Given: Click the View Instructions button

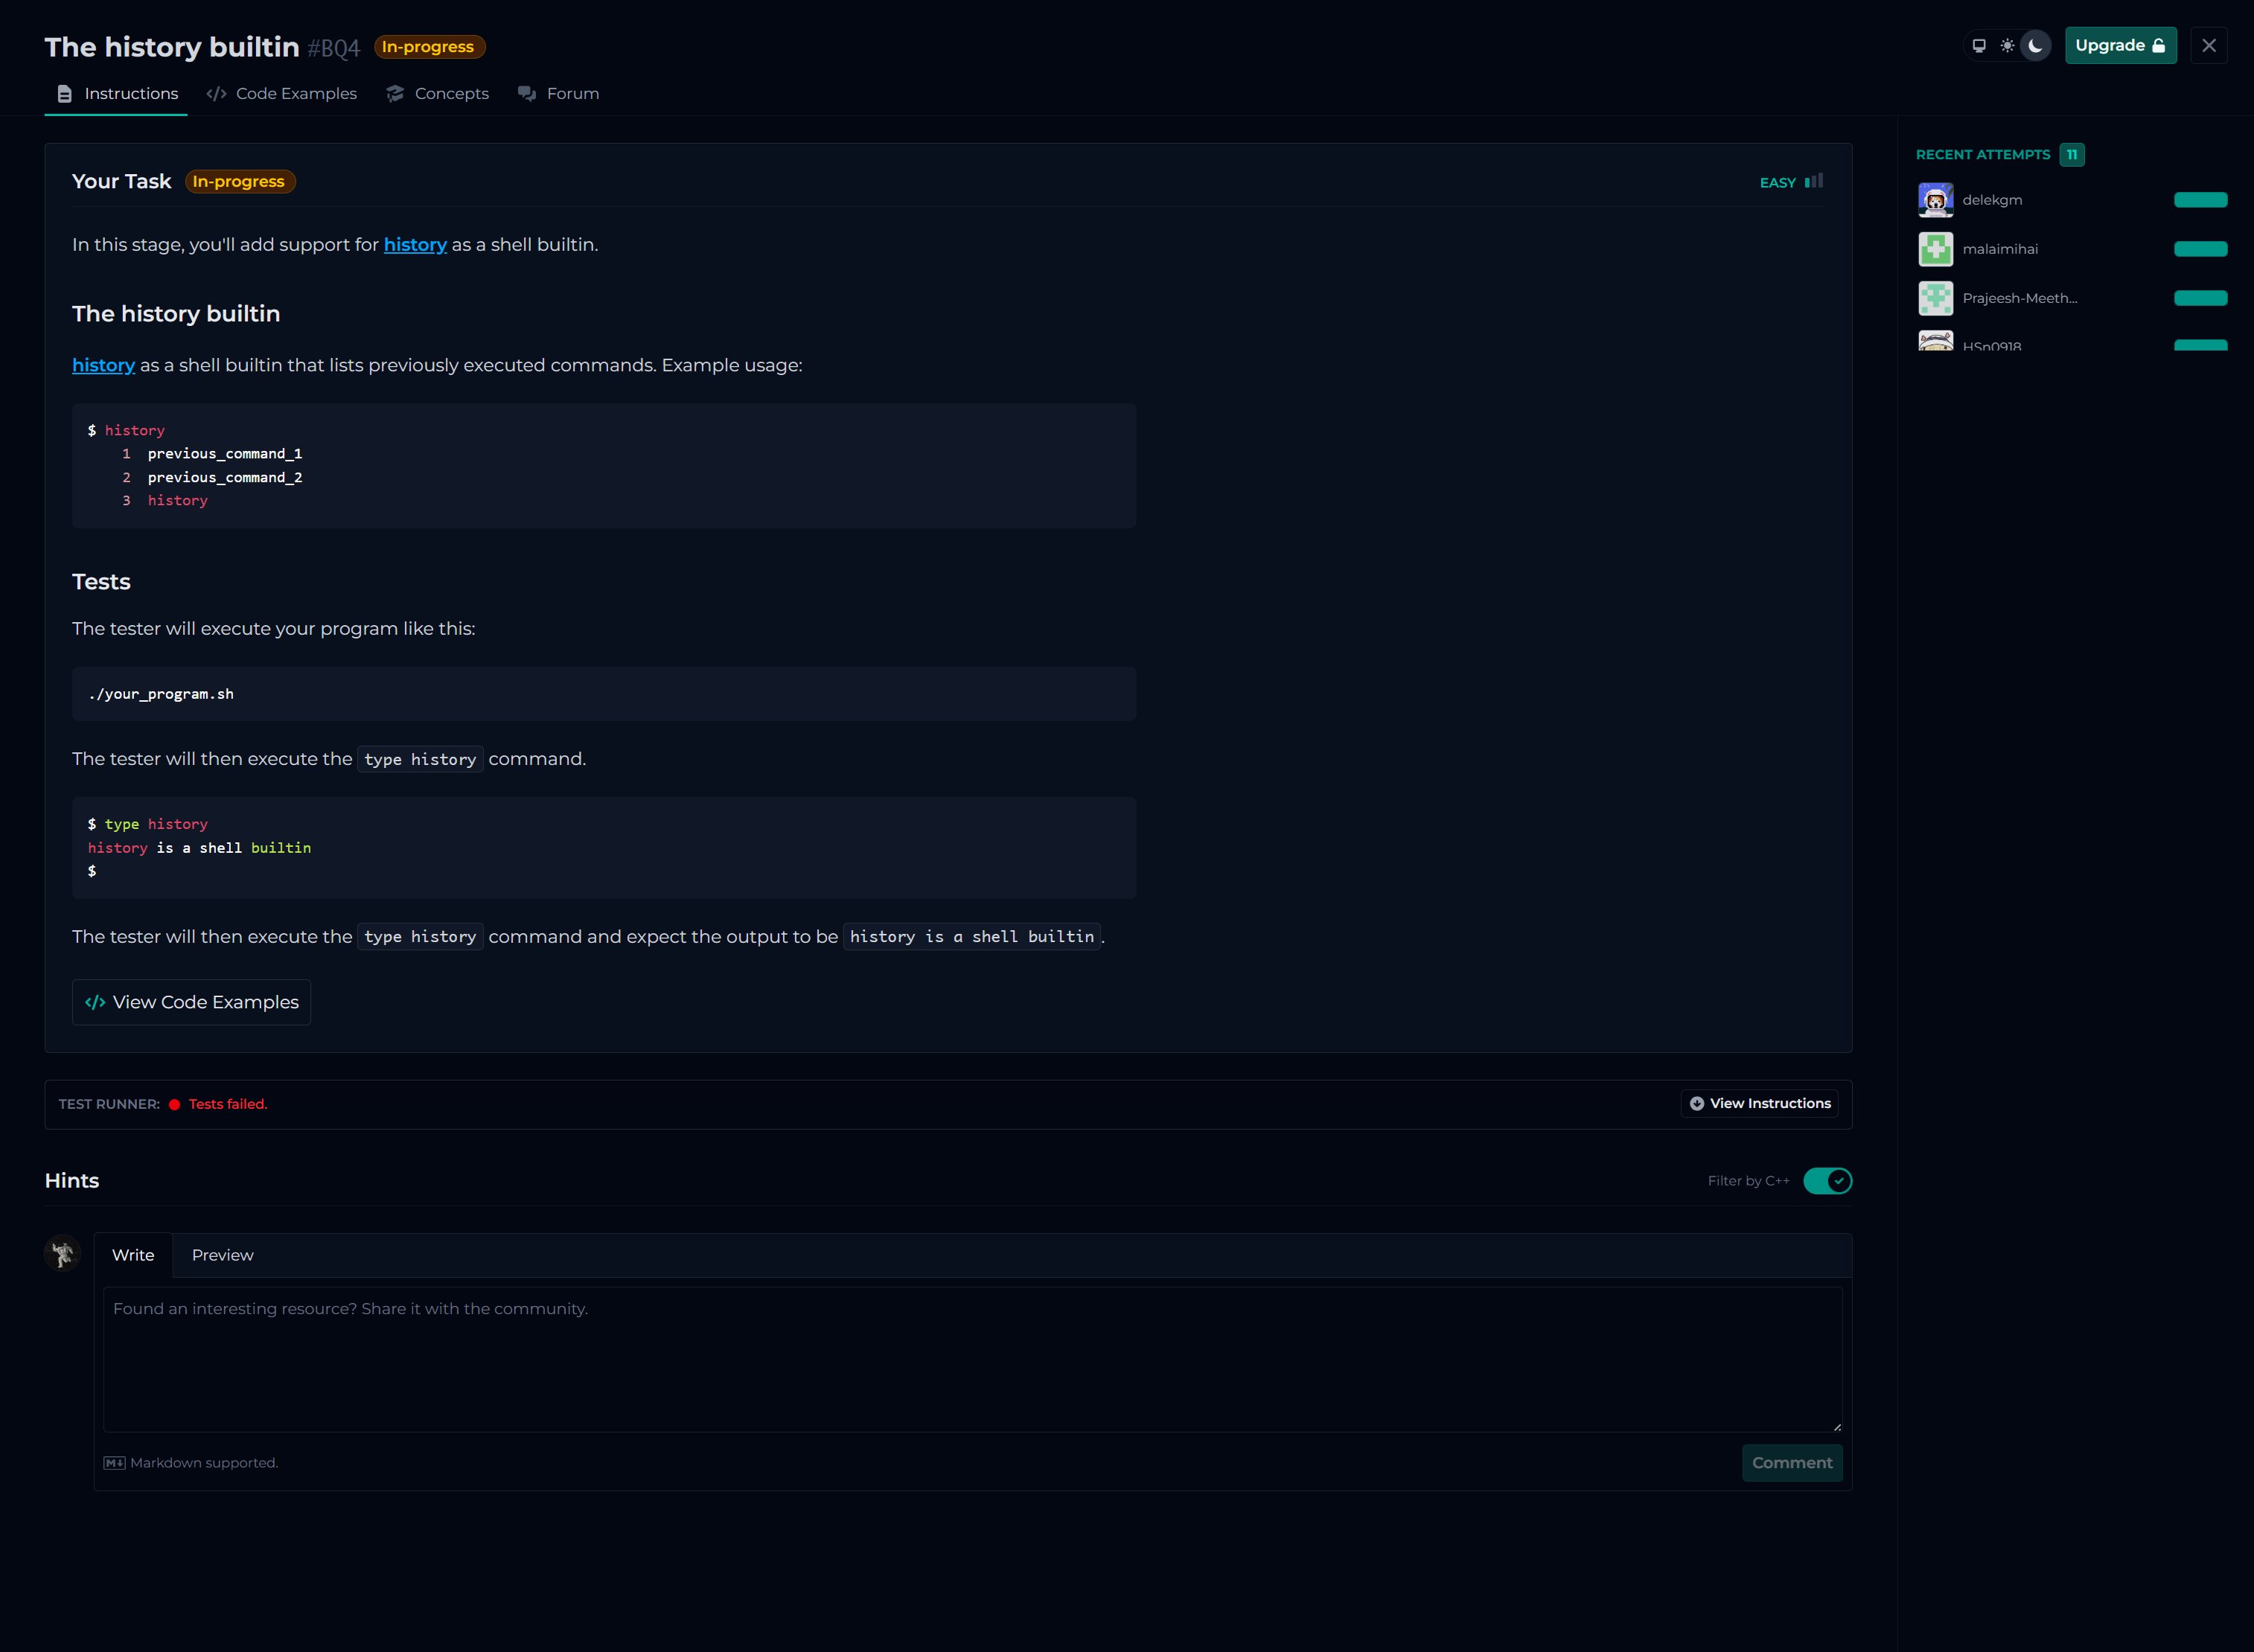Looking at the screenshot, I should pyautogui.click(x=1760, y=1104).
